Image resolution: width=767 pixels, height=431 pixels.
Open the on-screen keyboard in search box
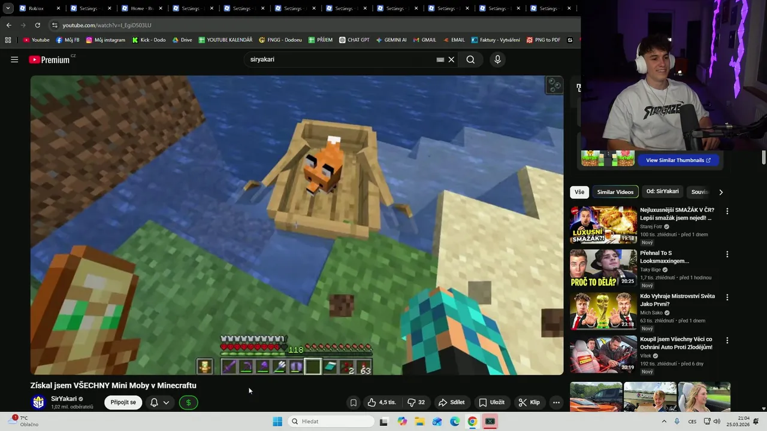440,59
